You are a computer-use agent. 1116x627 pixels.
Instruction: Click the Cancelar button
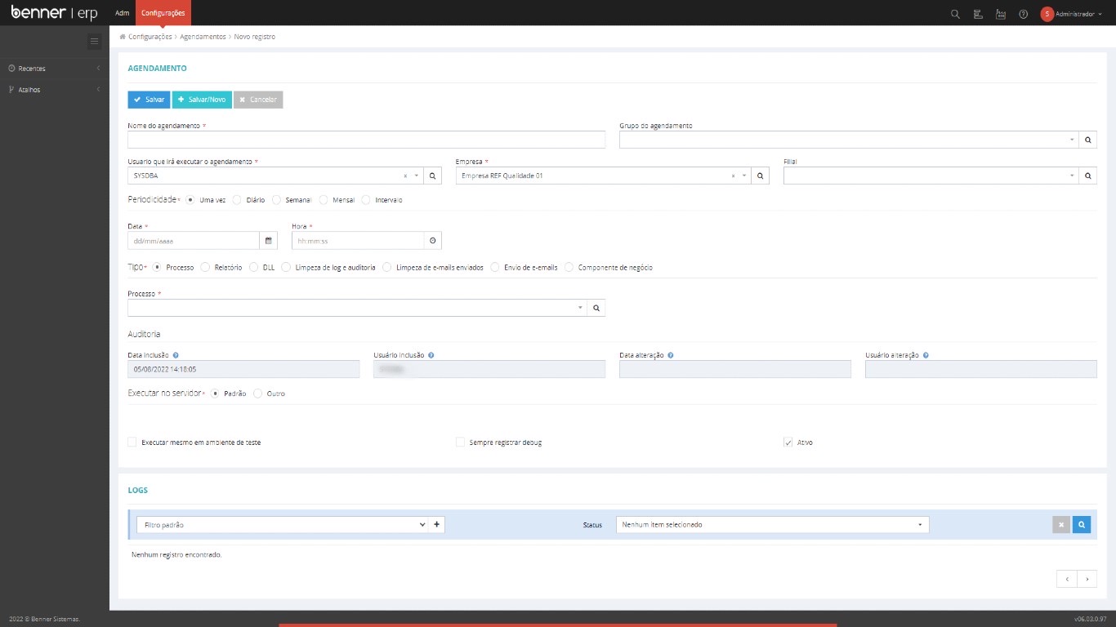258,100
